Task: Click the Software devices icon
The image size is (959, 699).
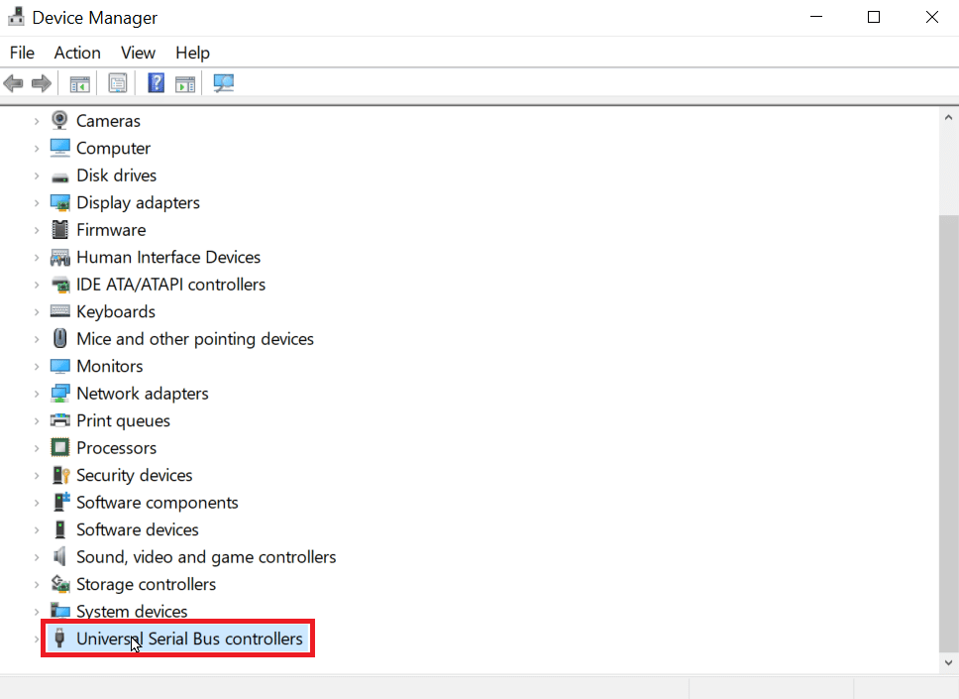Action: (59, 529)
